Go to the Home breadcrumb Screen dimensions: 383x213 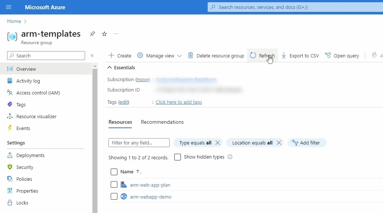pos(14,21)
